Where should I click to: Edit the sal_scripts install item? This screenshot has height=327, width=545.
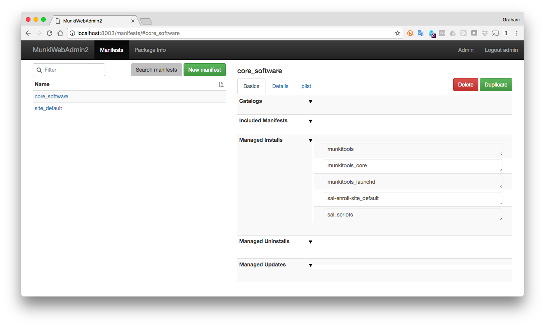coord(413,215)
